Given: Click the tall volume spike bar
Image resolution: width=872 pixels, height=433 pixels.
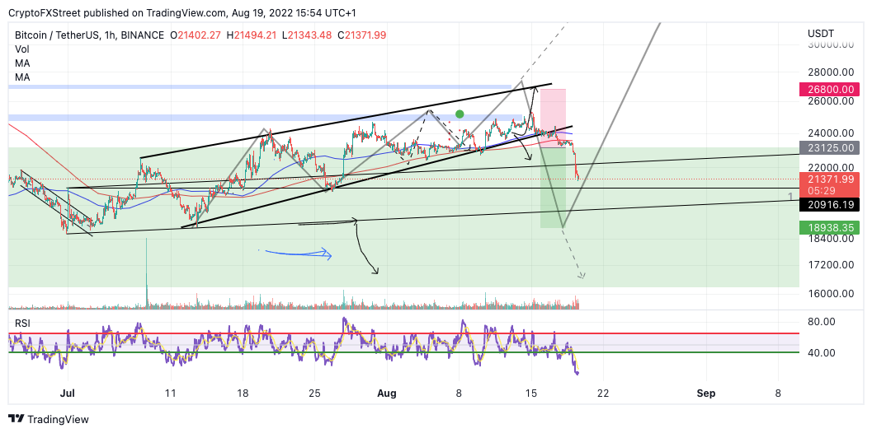Looking at the screenshot, I should [x=147, y=272].
